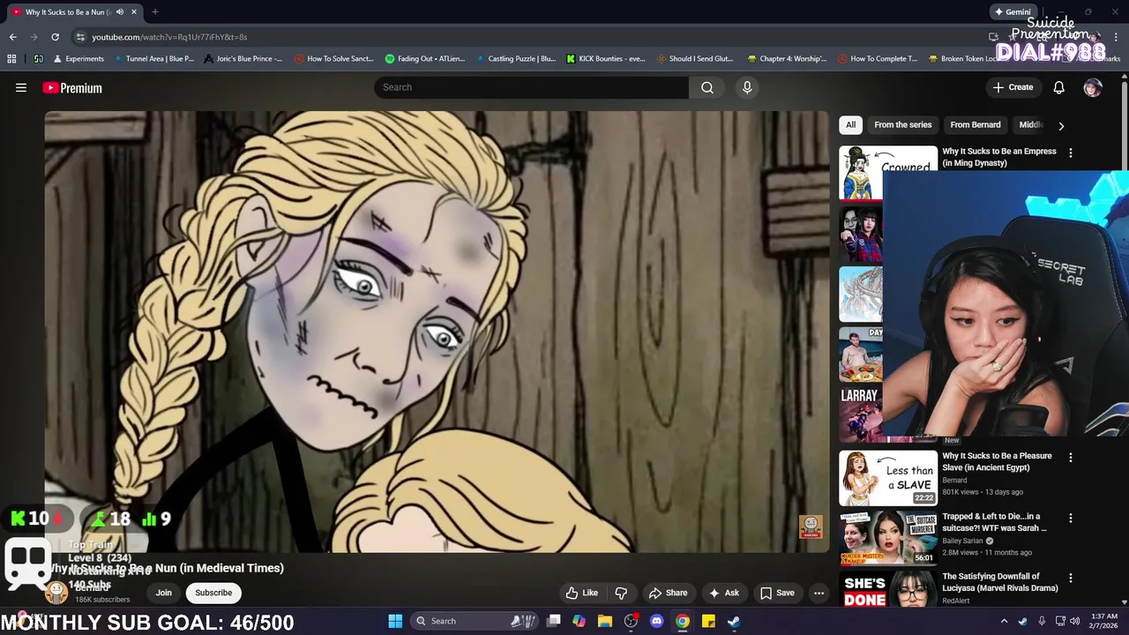The width and height of the screenshot is (1129, 635).
Task: Open How To Solve Sanct... bookmark
Action: [334, 59]
